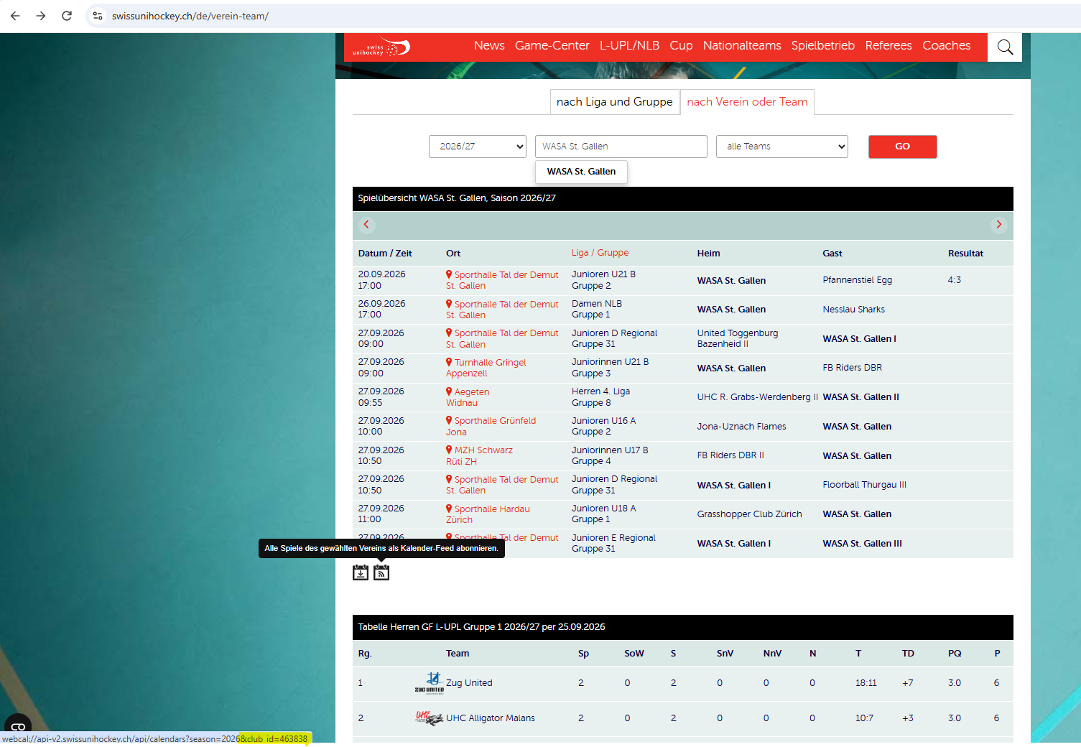
Task: Click location pin for MZH Schwarz
Action: click(449, 450)
